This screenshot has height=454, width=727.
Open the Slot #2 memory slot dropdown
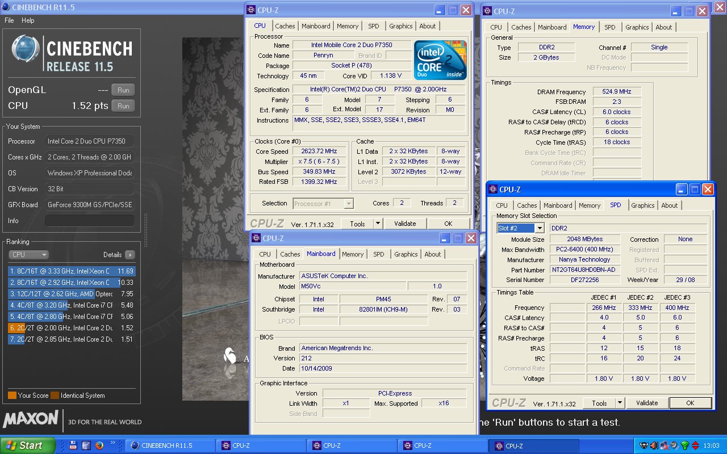[521, 228]
